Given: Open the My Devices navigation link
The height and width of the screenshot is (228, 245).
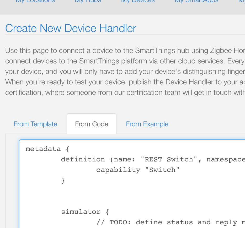Looking at the screenshot, I should pyautogui.click(x=138, y=1).
